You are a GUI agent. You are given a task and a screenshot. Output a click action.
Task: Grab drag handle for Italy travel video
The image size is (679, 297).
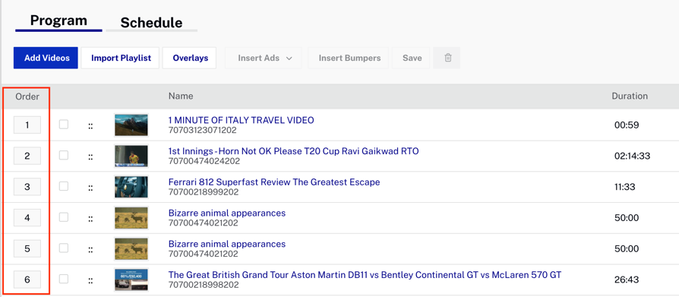(90, 126)
